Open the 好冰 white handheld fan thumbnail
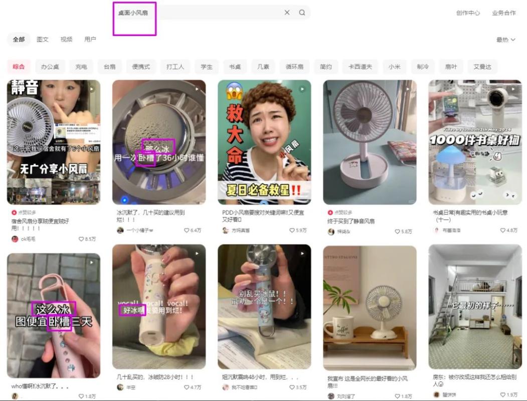The height and width of the screenshot is (401, 527). 159,307
